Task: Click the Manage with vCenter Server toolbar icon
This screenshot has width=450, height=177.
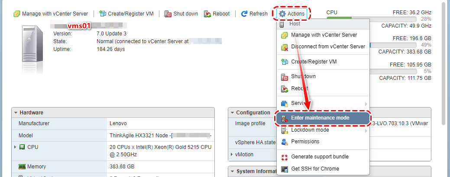Action: point(17,14)
